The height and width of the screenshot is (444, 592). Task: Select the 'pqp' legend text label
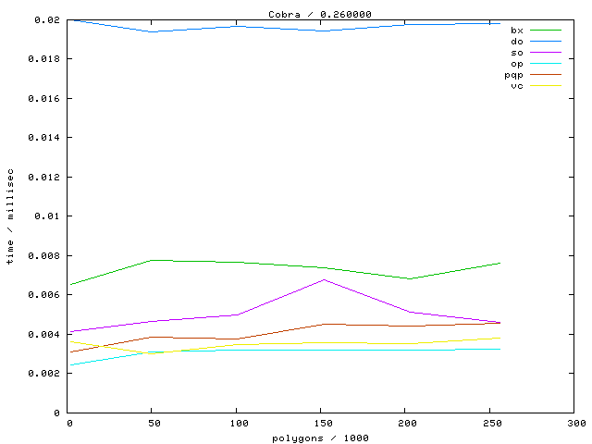pos(513,75)
